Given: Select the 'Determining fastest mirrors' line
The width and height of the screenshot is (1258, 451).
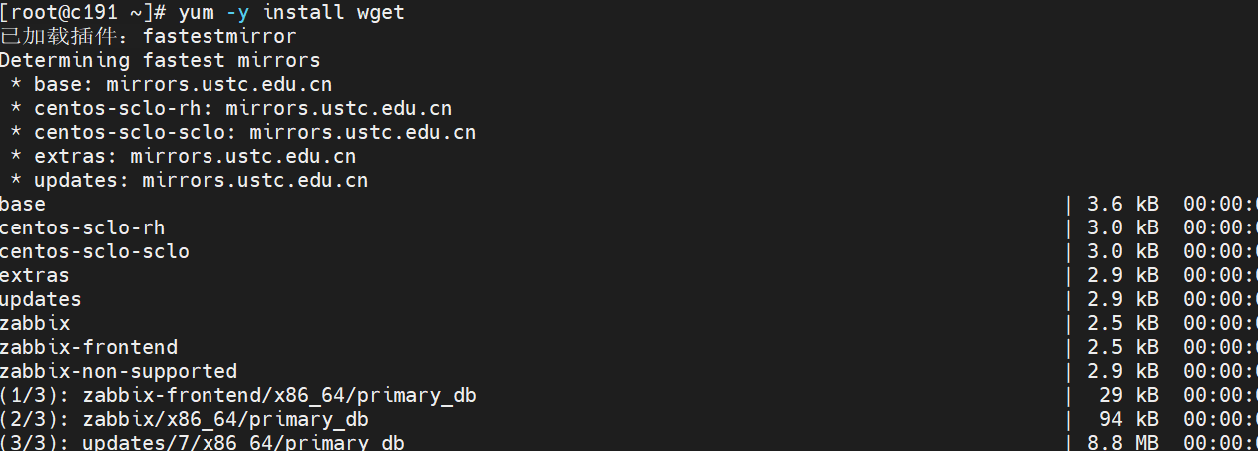Looking at the screenshot, I should point(160,61).
